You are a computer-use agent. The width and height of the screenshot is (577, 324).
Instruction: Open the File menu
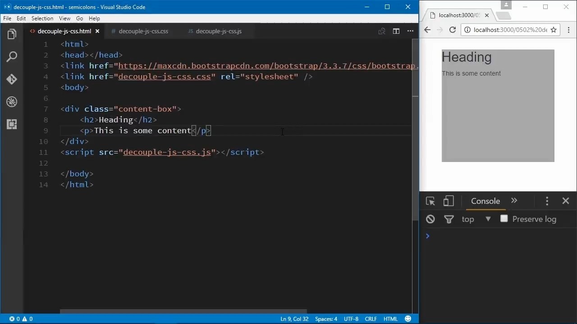click(x=7, y=18)
